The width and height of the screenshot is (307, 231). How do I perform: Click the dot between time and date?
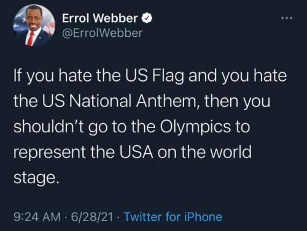[66, 217]
